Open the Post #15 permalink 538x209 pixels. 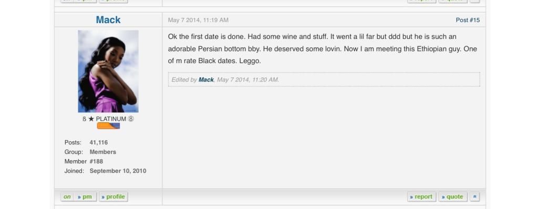[468, 20]
